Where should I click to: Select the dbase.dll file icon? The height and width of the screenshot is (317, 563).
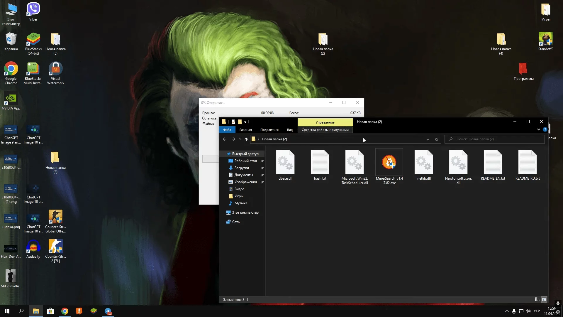point(285,162)
